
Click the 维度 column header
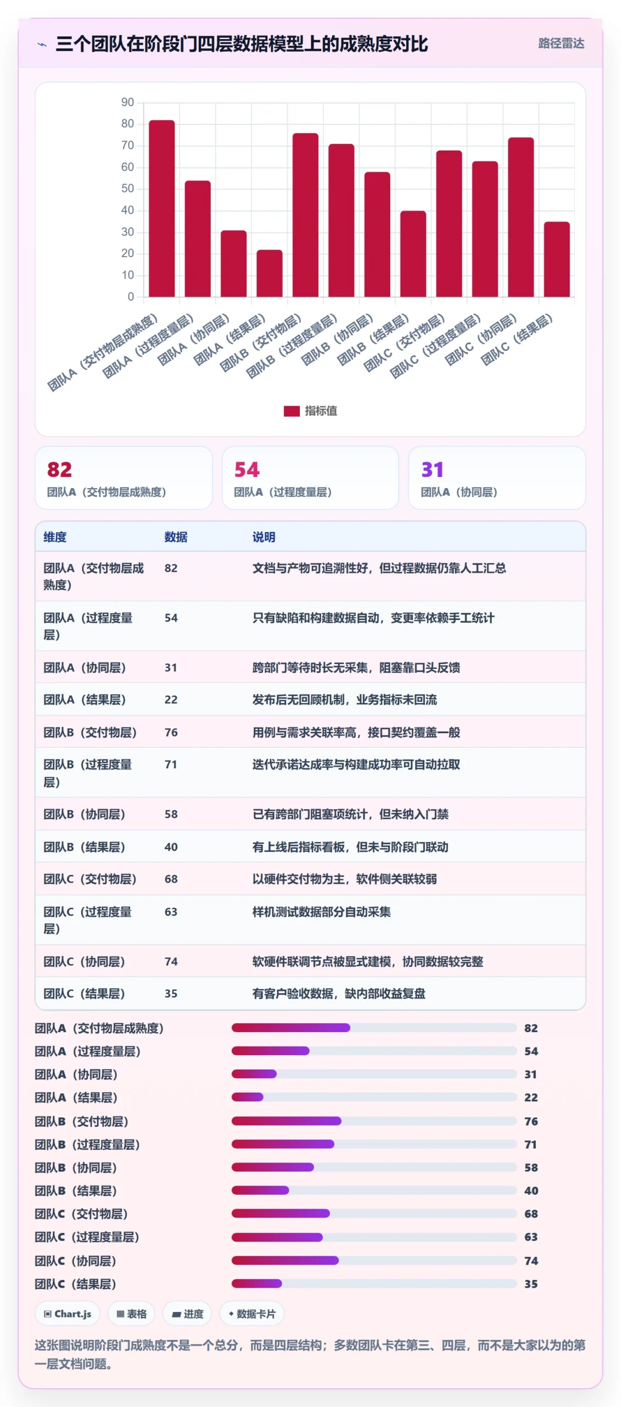[55, 537]
